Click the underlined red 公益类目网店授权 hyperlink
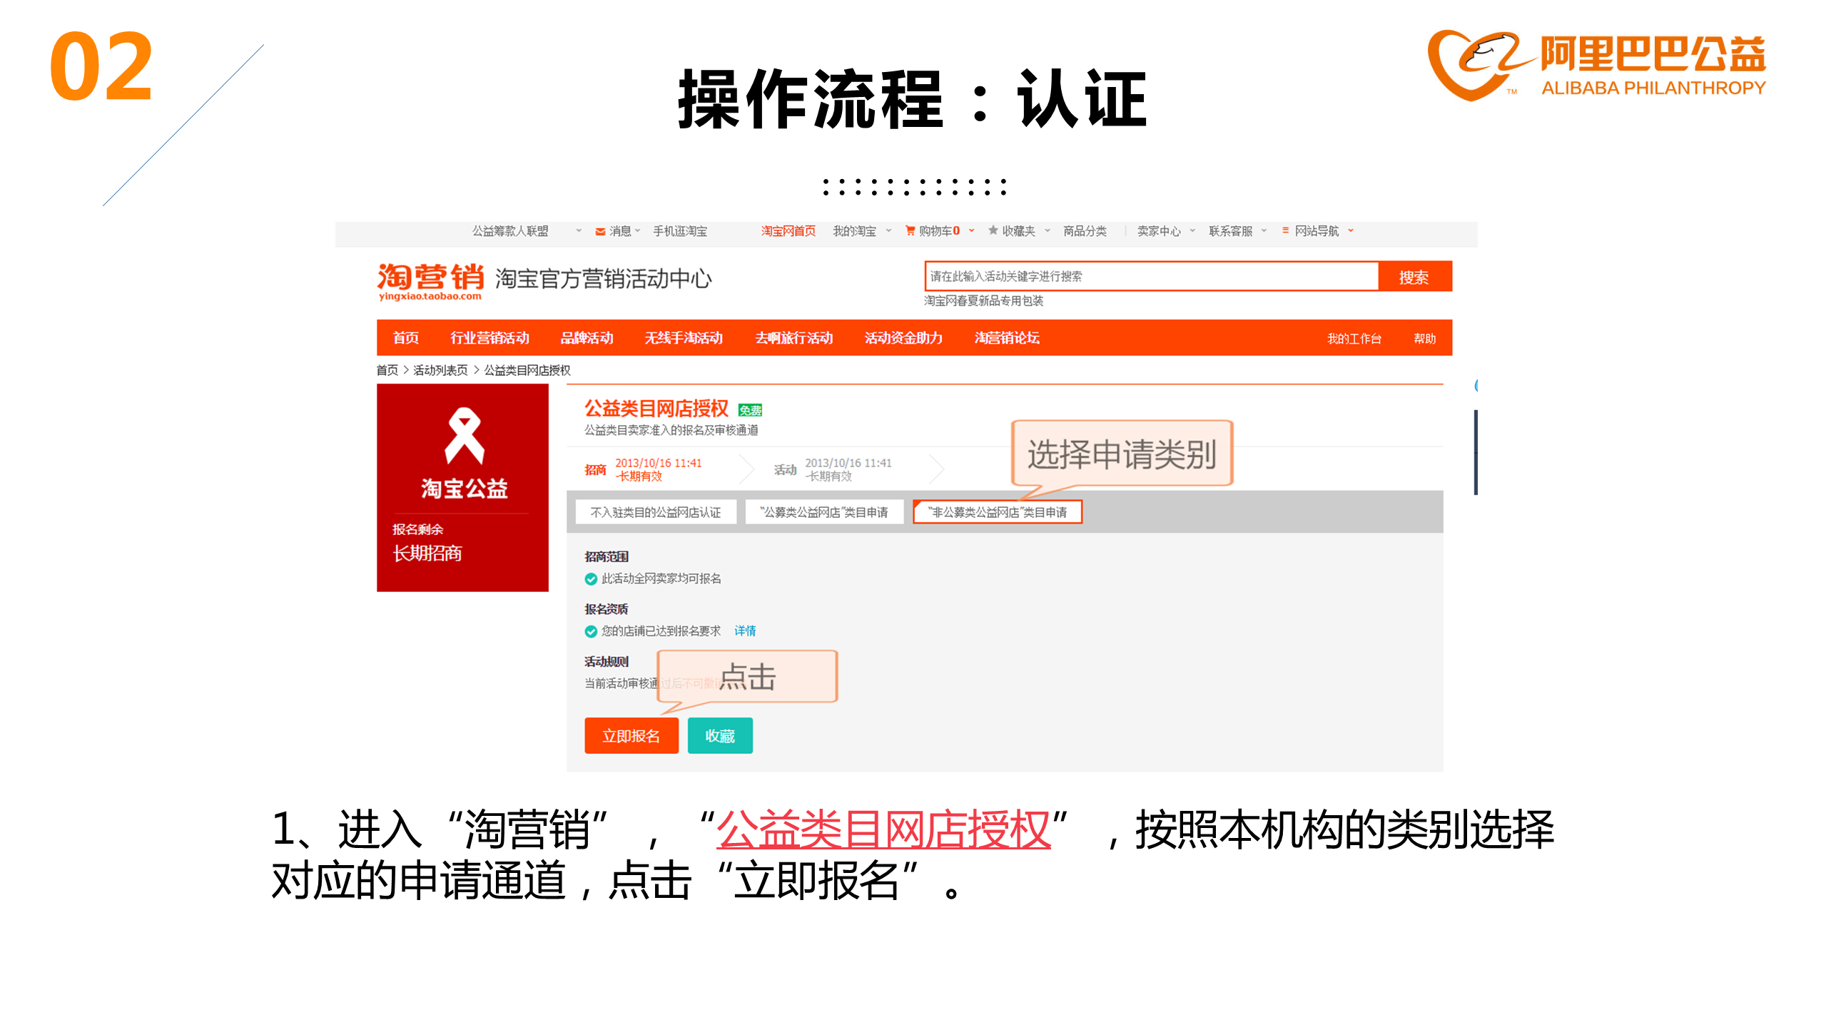 coord(883,830)
